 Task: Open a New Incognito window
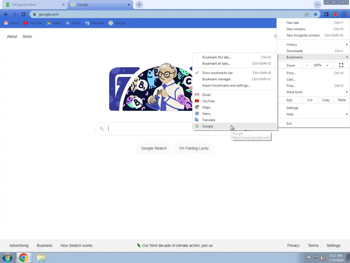click(313, 35)
